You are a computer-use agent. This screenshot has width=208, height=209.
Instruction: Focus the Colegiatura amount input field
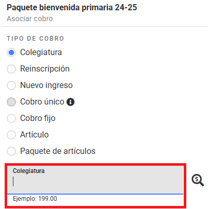(x=95, y=180)
